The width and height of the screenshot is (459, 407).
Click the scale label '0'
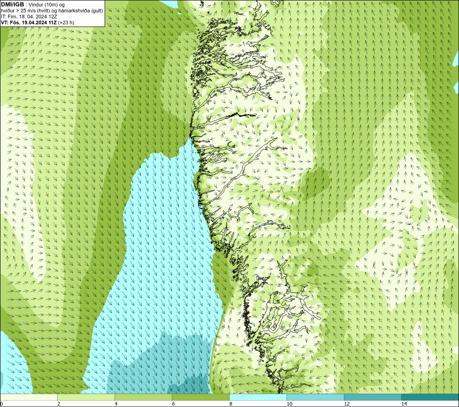[1, 404]
